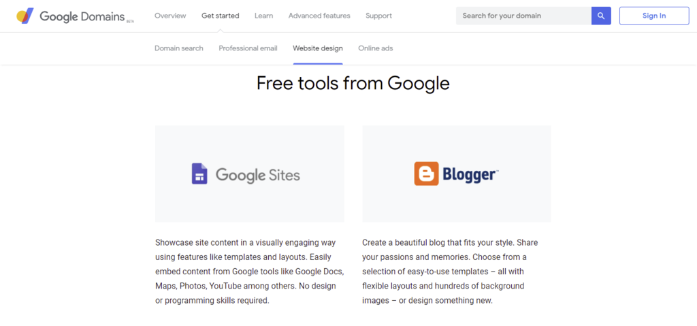Click the Google Sites description paragraph

click(x=249, y=271)
